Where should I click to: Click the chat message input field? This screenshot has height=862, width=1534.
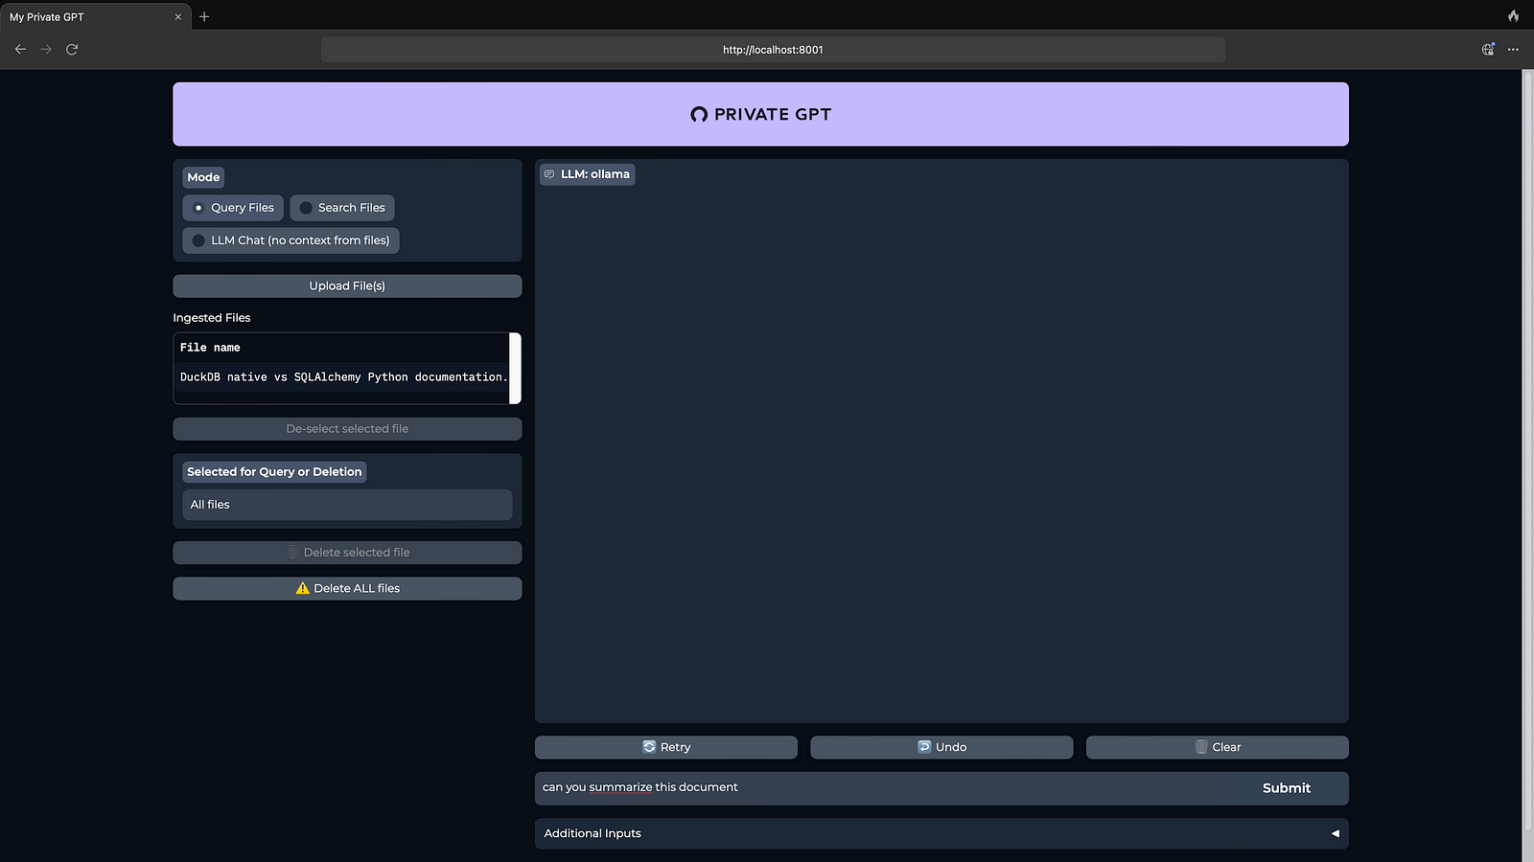877,787
